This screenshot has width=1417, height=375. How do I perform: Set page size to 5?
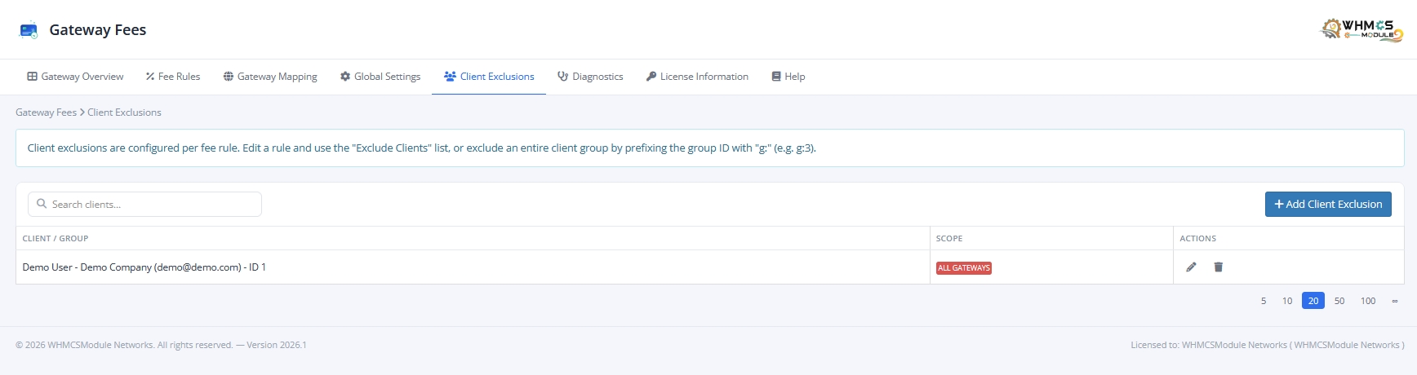(1264, 301)
